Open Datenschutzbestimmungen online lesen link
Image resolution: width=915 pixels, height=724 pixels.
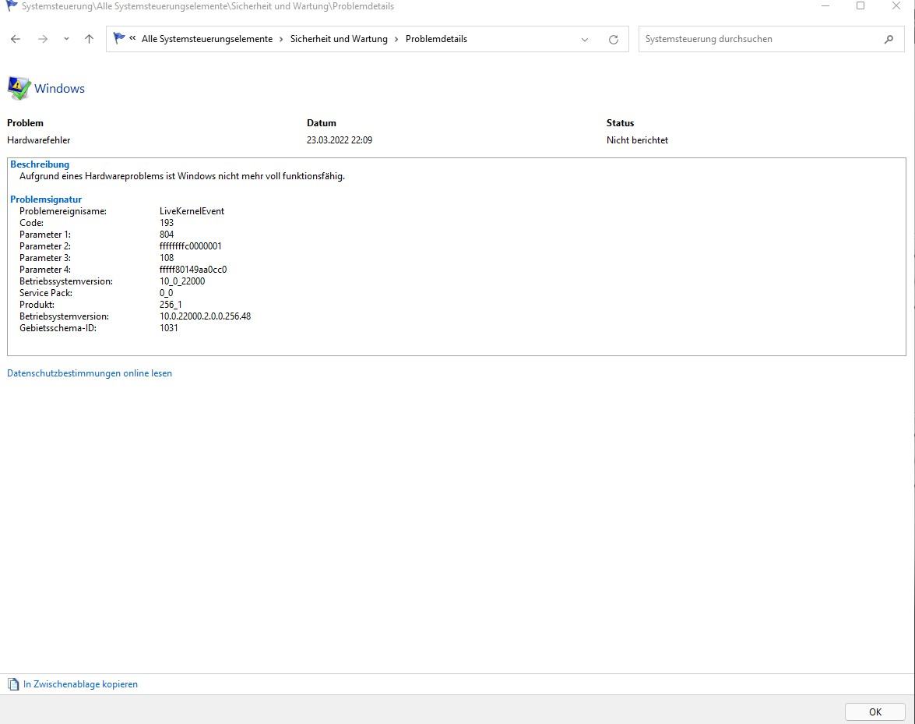tap(90, 373)
